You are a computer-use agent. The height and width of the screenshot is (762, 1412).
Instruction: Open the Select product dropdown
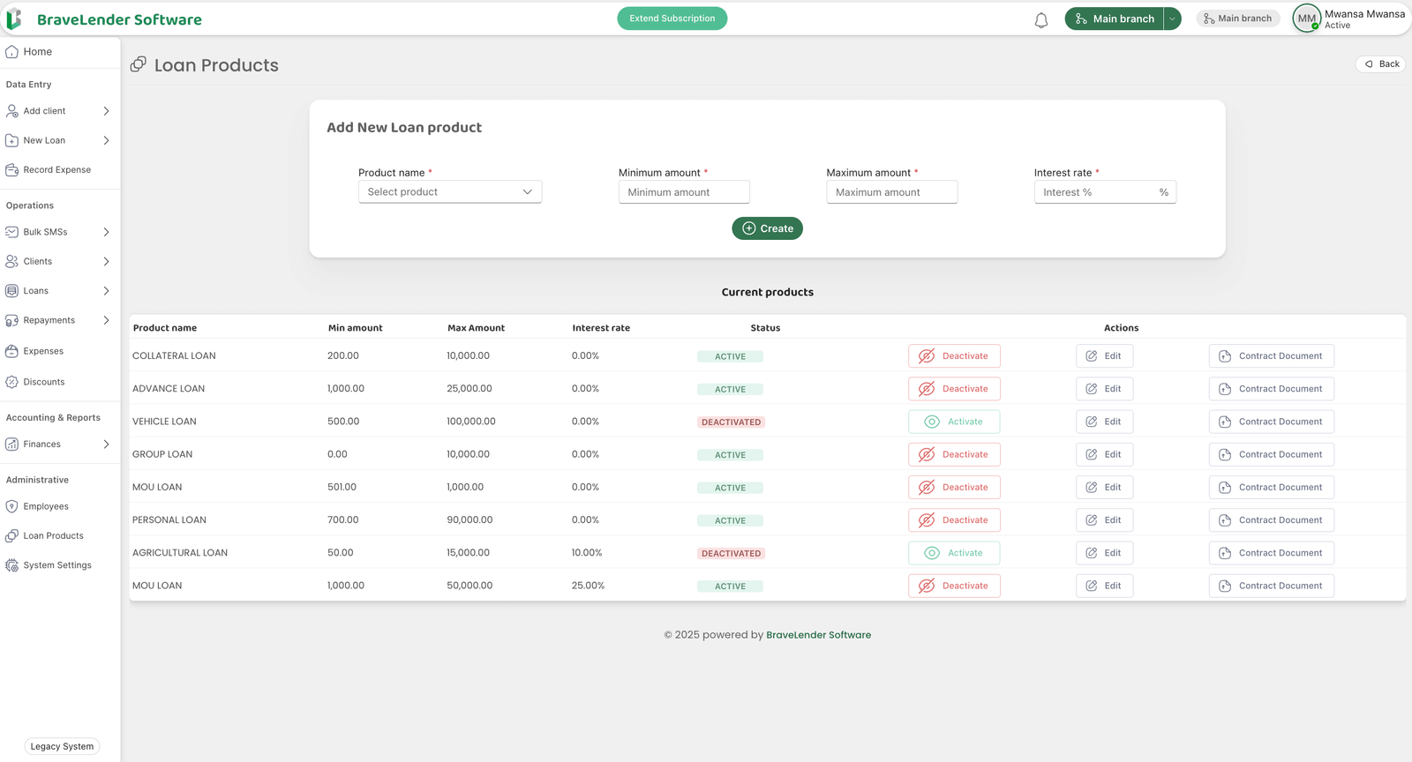click(449, 192)
